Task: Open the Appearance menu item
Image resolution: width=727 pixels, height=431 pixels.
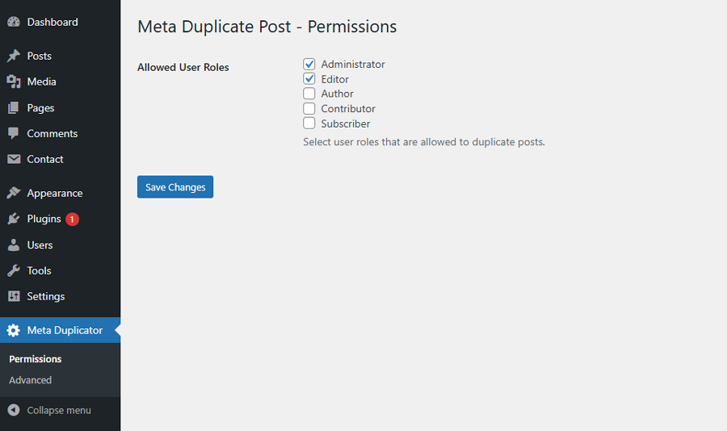Action: tap(61, 193)
